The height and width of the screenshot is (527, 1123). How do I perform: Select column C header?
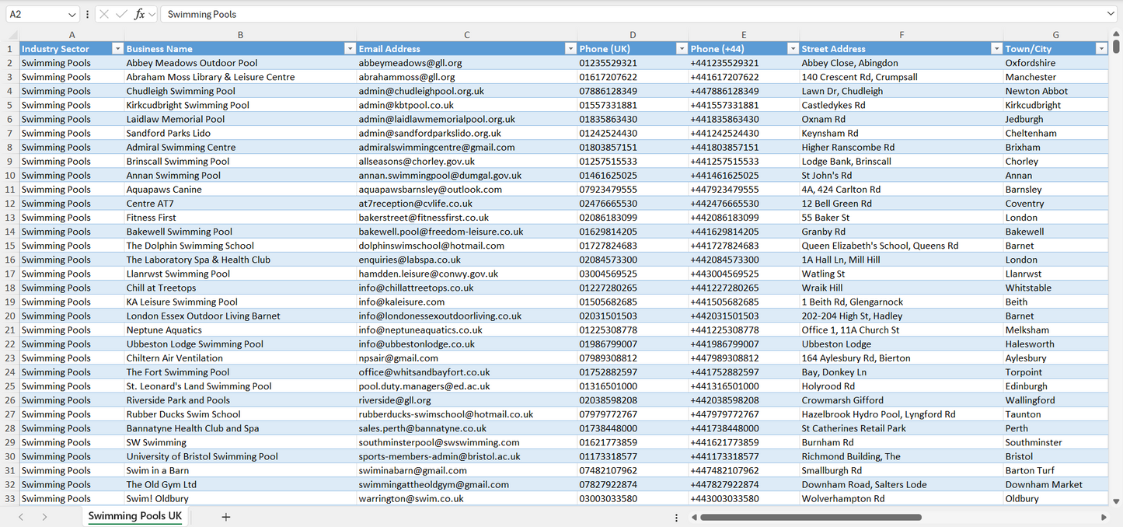(x=466, y=35)
